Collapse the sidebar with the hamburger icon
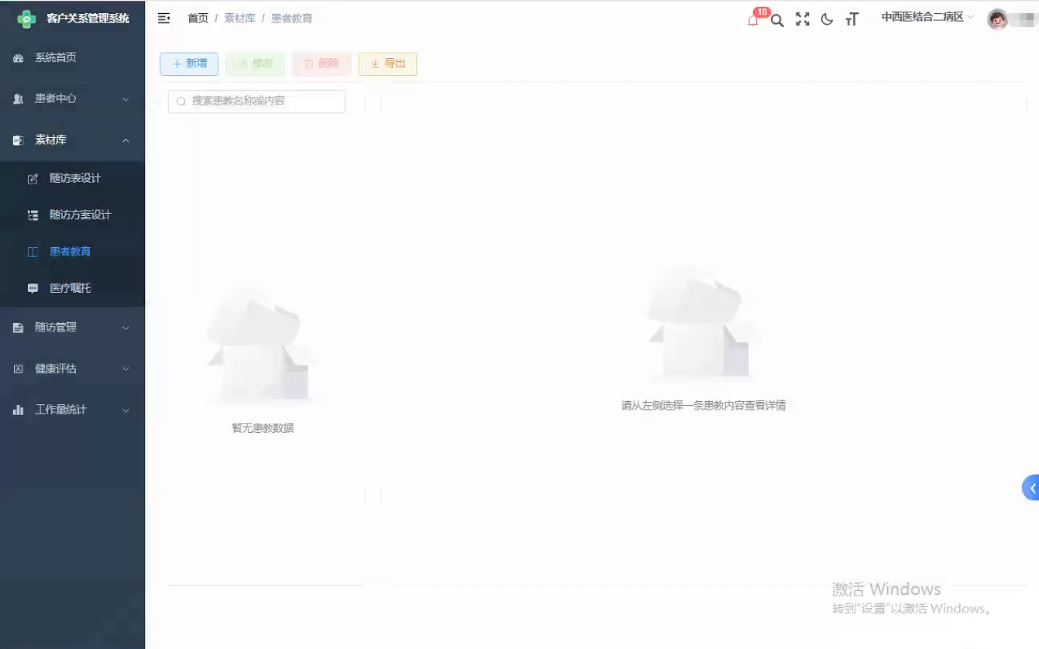Viewport: 1039px width, 649px height. pyautogui.click(x=163, y=18)
